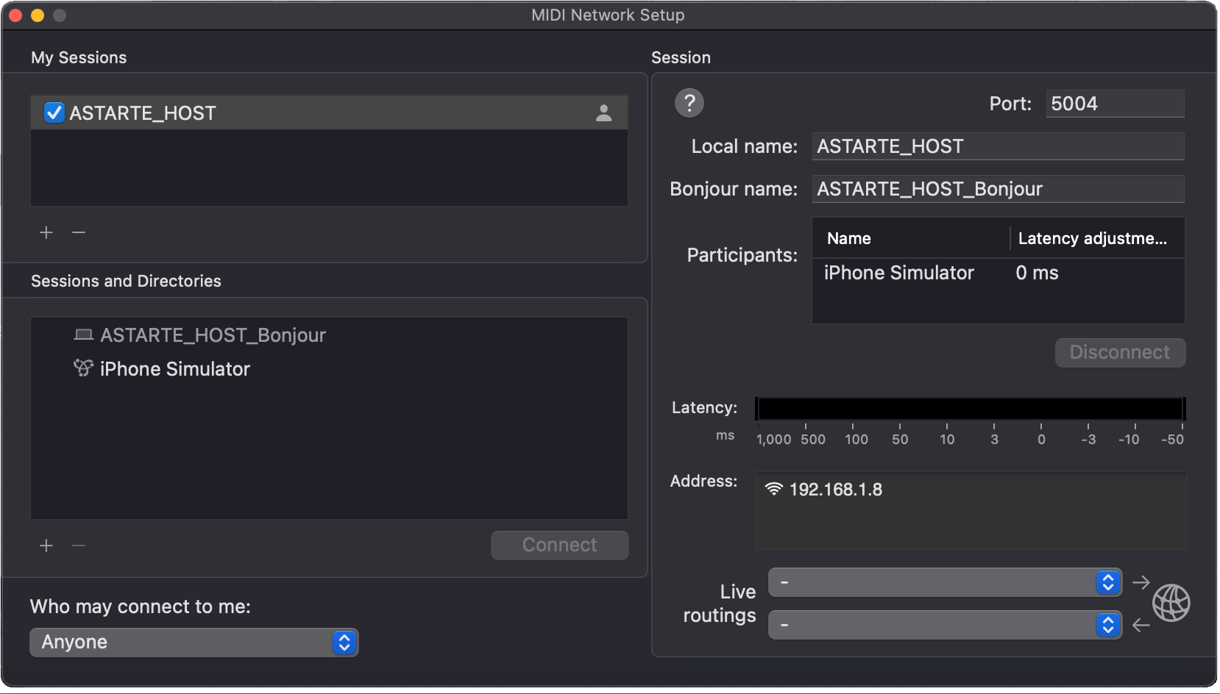Click the person icon on ASTARTE_HOST session row
Screen dimensions: 1220x694
point(603,112)
